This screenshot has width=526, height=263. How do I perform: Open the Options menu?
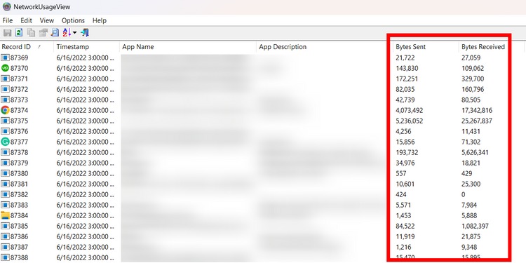coord(73,20)
